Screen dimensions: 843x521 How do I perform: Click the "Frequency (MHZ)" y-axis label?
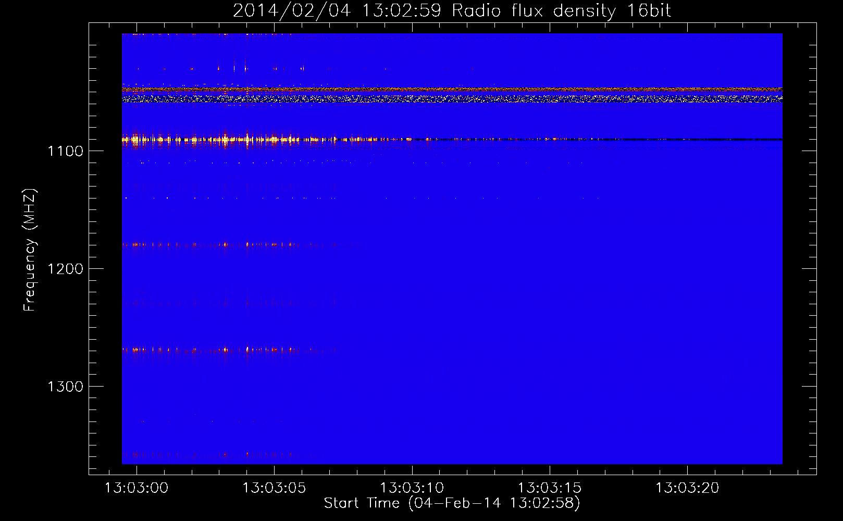point(30,250)
